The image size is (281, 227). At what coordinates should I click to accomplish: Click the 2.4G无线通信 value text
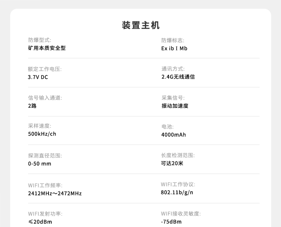[x=178, y=77]
